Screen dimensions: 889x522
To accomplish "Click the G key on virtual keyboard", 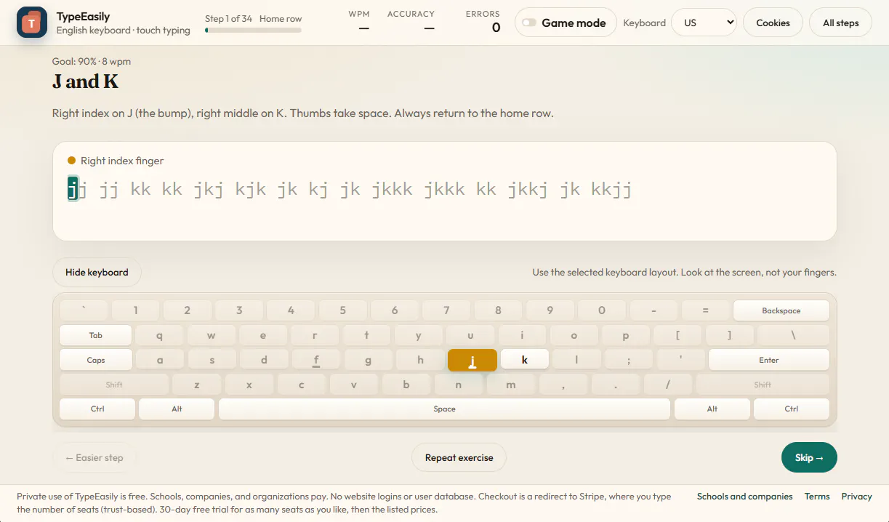I will [x=369, y=360].
